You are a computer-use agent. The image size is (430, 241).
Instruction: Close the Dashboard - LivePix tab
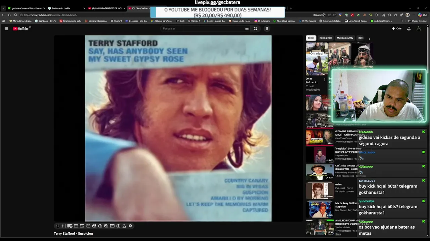click(x=84, y=8)
